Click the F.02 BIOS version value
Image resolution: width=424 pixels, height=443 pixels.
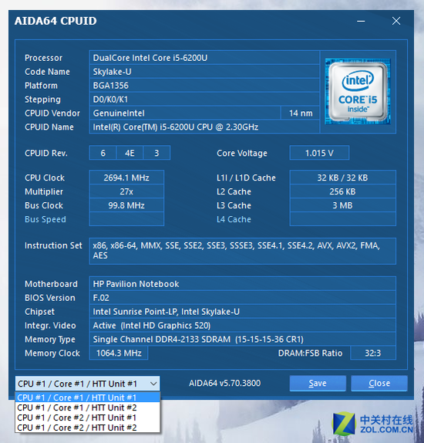coord(243,298)
